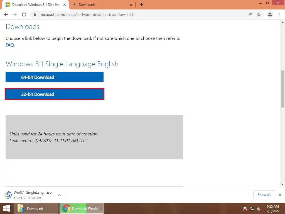
Task: Click the Links expire date text
Action: (48, 140)
